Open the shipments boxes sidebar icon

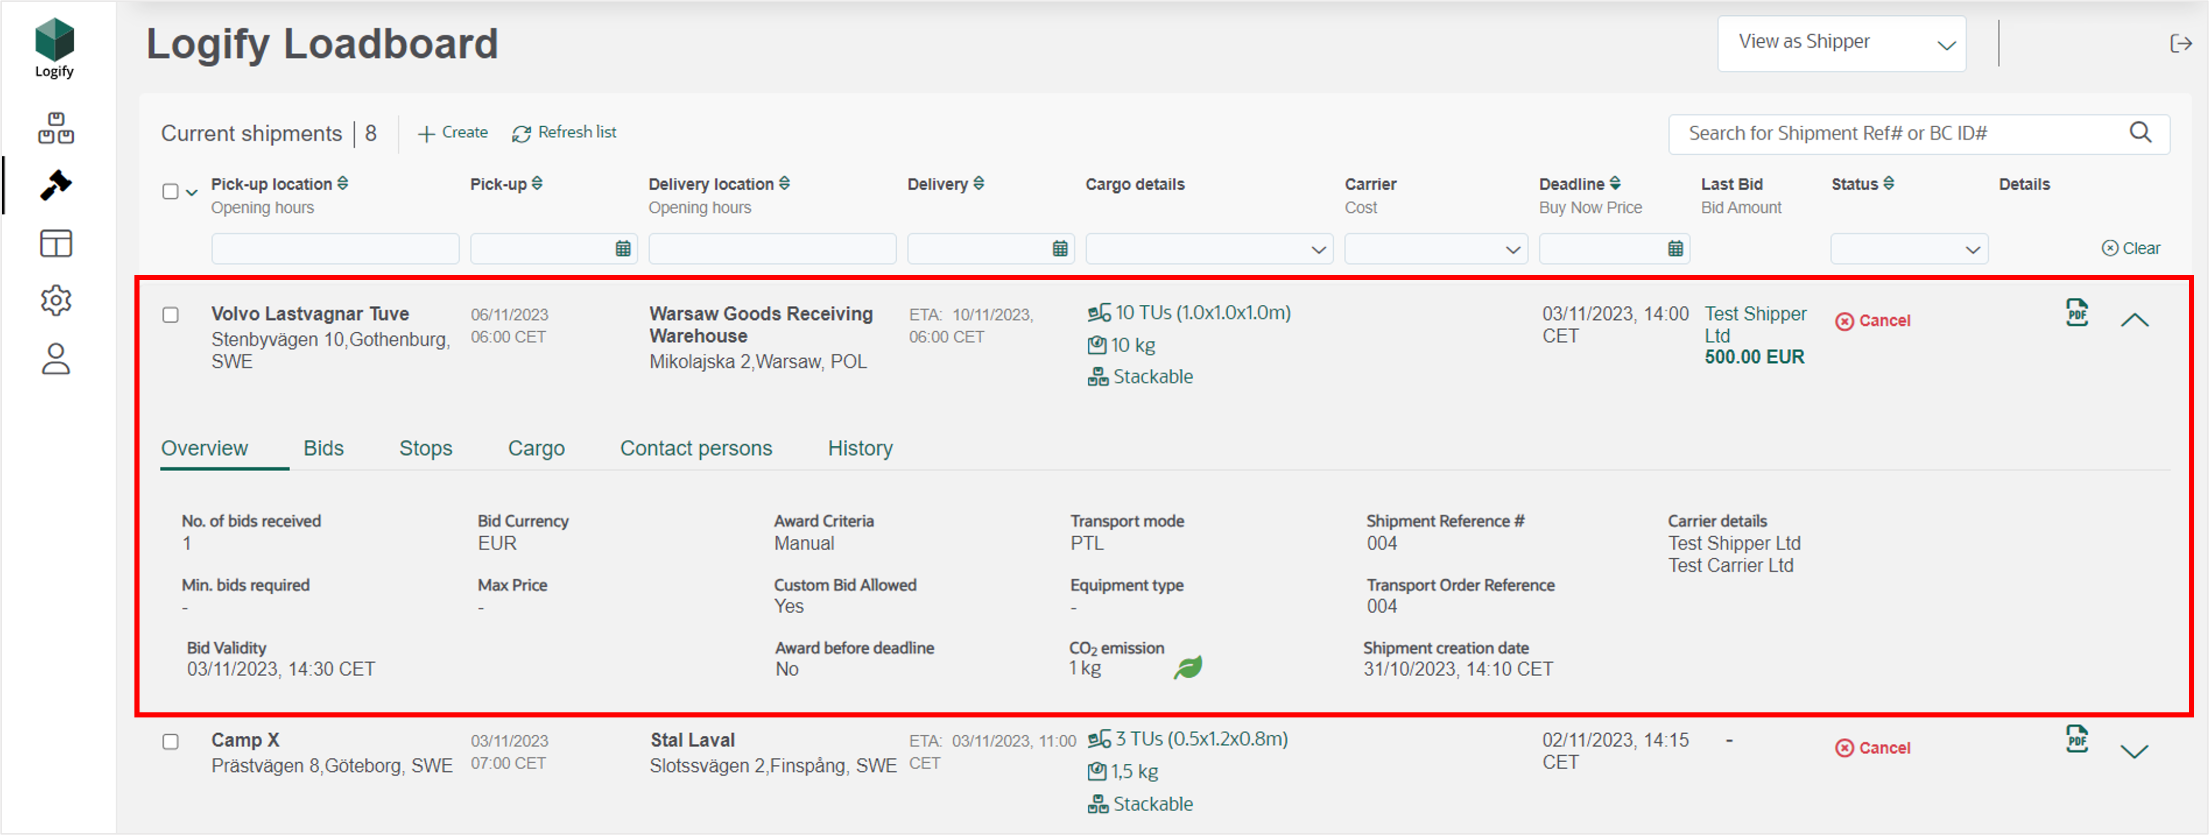click(x=56, y=128)
